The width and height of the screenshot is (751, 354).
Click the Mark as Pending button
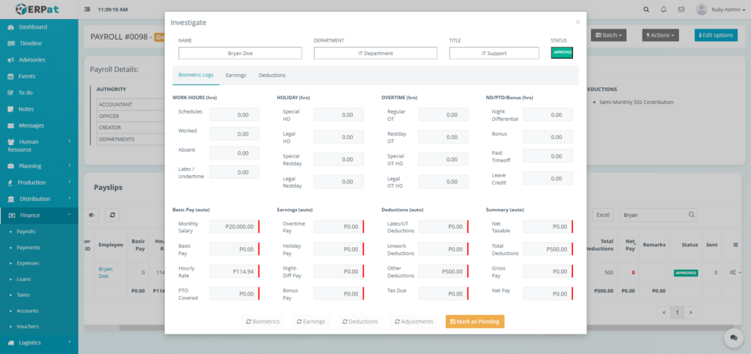[475, 321]
